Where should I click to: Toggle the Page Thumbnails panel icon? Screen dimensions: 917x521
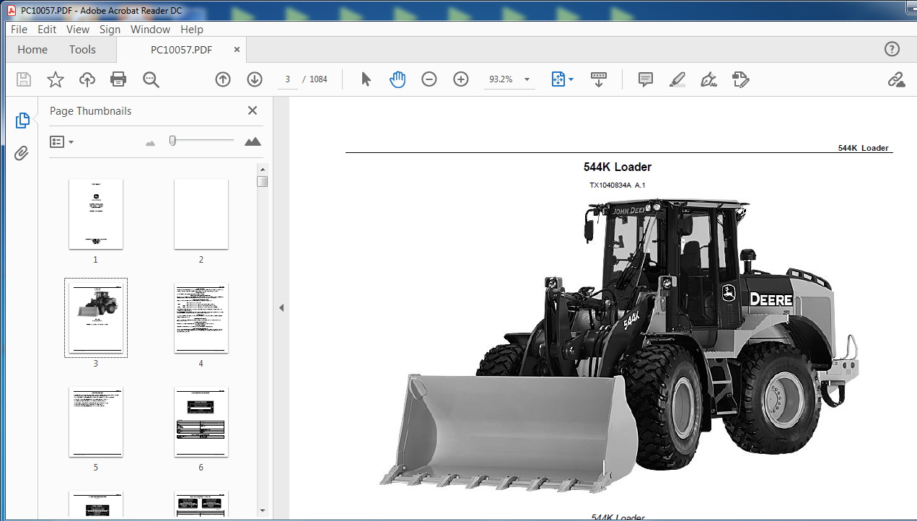[x=22, y=121]
